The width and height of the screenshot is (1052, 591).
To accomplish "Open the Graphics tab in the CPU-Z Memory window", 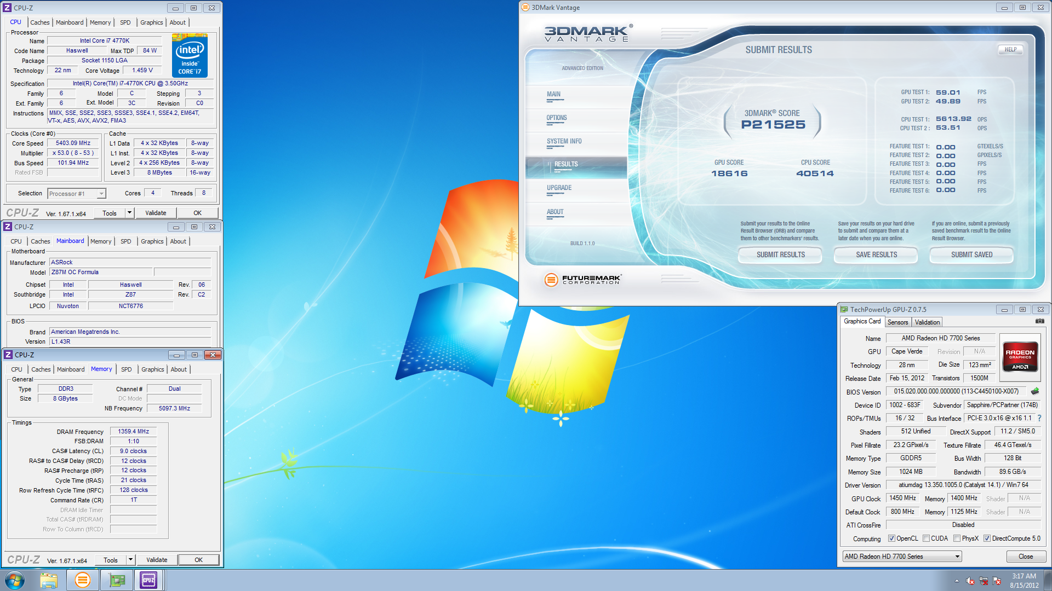I will point(153,369).
